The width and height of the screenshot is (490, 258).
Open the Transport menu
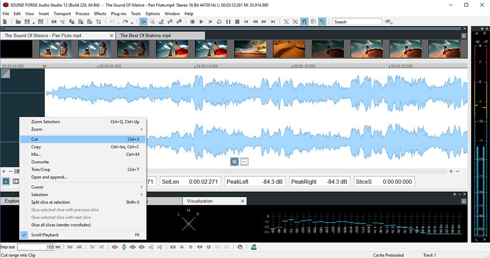[62, 14]
